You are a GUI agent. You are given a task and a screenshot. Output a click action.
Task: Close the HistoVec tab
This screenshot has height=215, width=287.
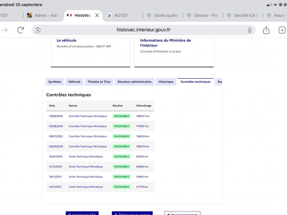(97, 15)
